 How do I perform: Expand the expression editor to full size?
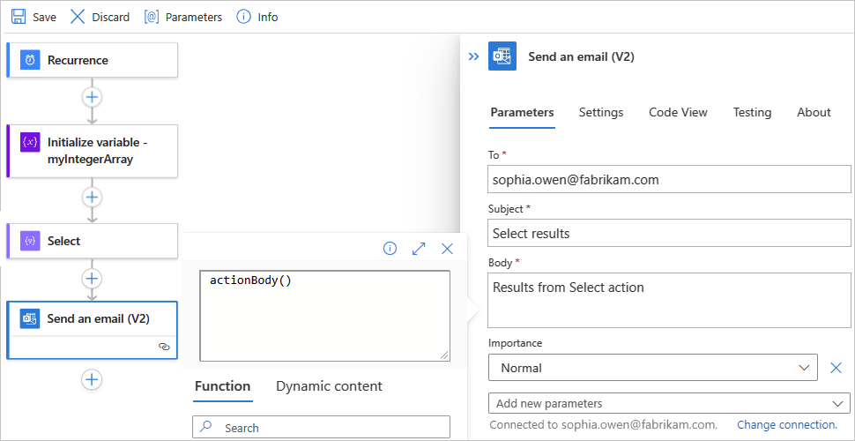point(419,249)
